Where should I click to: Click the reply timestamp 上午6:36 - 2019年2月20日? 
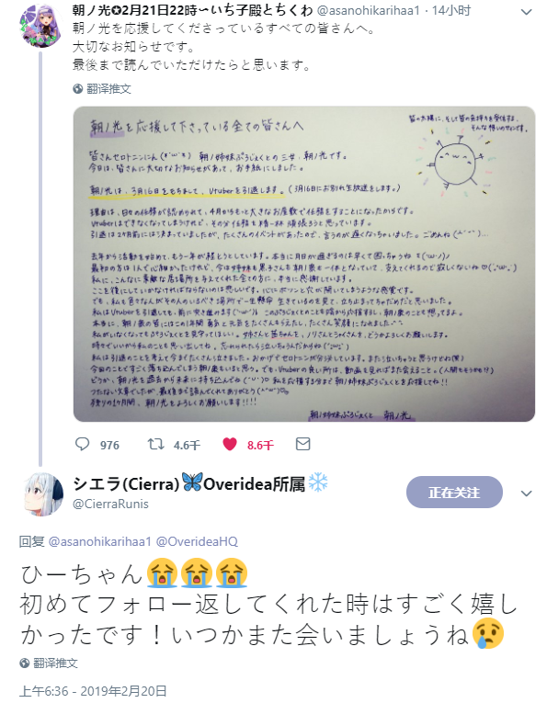(x=93, y=691)
